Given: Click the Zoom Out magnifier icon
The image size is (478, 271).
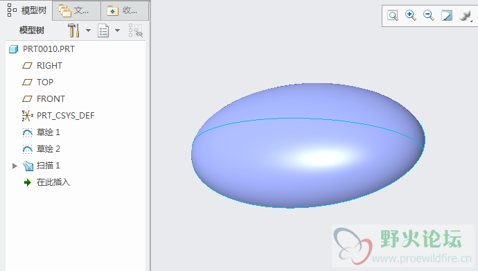Looking at the screenshot, I should click(428, 15).
